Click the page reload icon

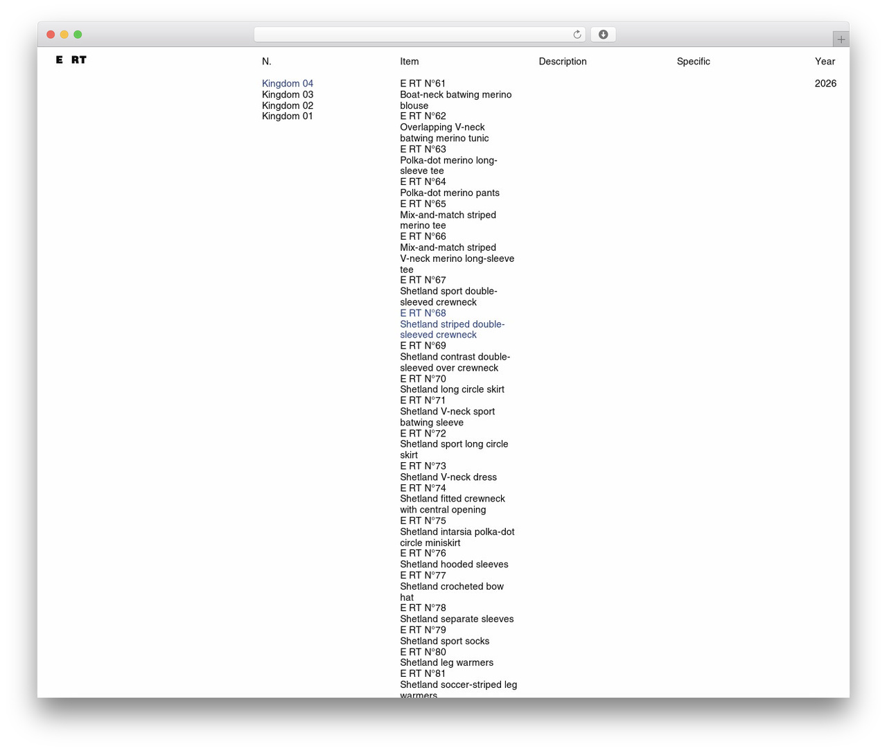(x=577, y=35)
